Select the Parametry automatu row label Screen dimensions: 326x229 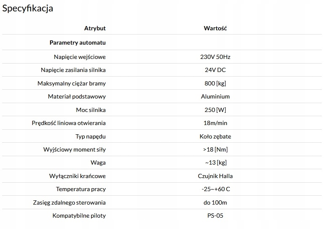tap(77, 43)
